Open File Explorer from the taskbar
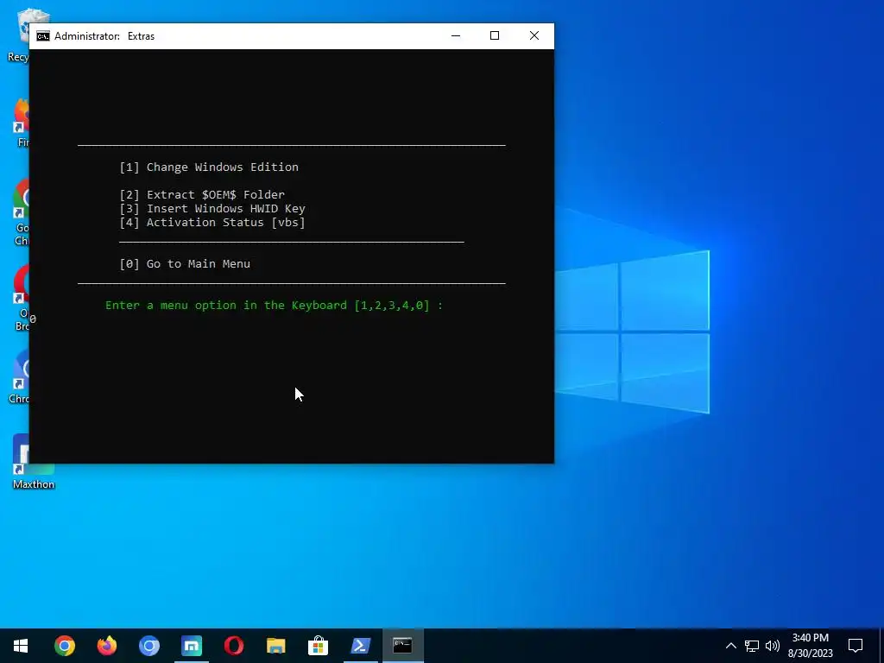Viewport: 884px width, 663px height. pos(276,646)
